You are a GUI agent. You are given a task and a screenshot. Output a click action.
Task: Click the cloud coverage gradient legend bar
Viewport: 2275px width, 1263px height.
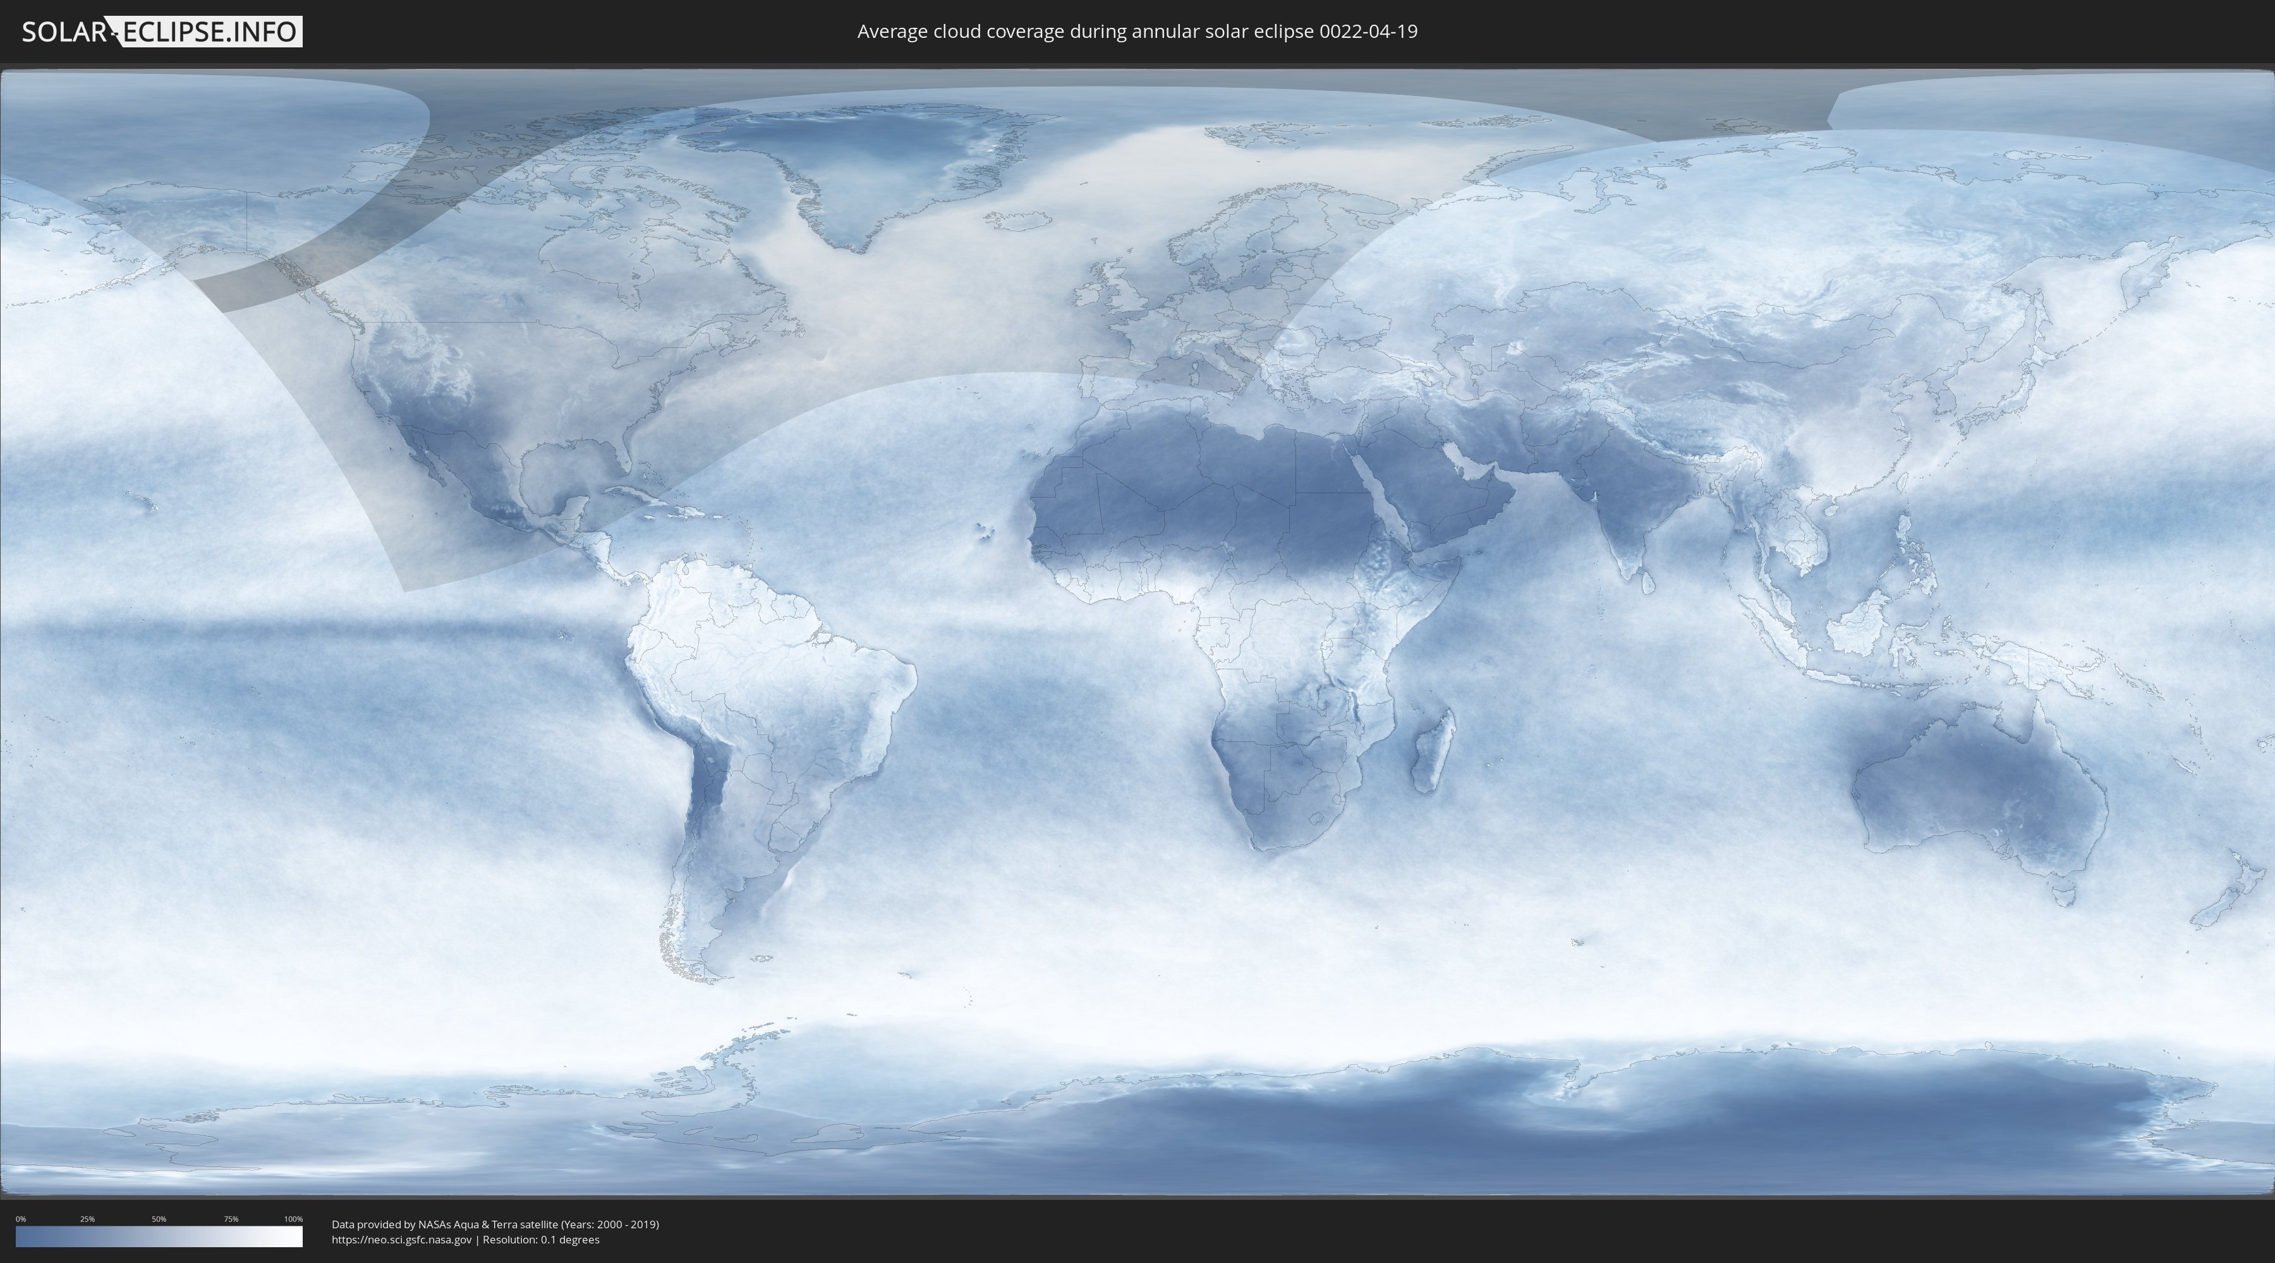pyautogui.click(x=159, y=1236)
